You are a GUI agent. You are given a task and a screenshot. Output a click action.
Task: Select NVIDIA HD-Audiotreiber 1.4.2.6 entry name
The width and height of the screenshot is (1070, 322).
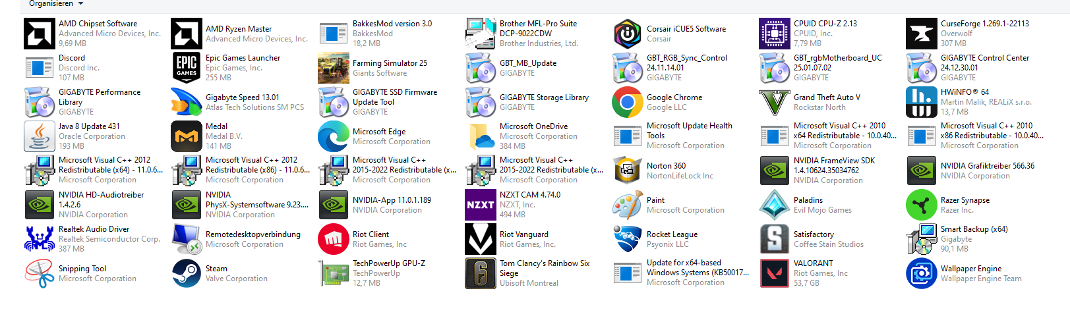(x=101, y=200)
